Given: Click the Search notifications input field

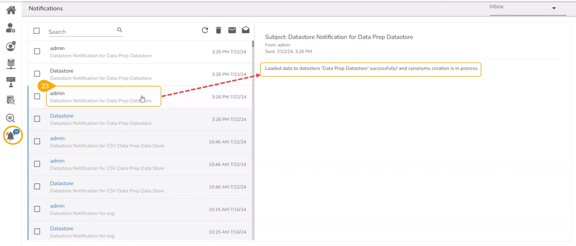Looking at the screenshot, I should 81,32.
